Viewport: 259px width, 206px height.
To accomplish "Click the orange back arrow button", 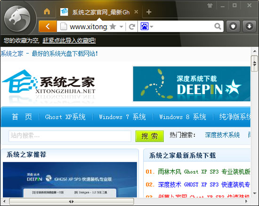I will pyautogui.click(x=48, y=26).
